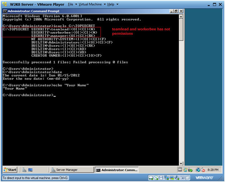Open the Virtual Machine menu
This screenshot has height=182, width=225.
point(90,4)
